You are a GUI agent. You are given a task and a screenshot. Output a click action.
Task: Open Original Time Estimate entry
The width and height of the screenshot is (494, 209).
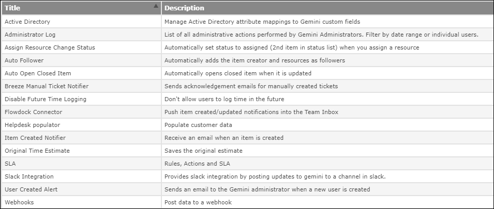[37, 151]
